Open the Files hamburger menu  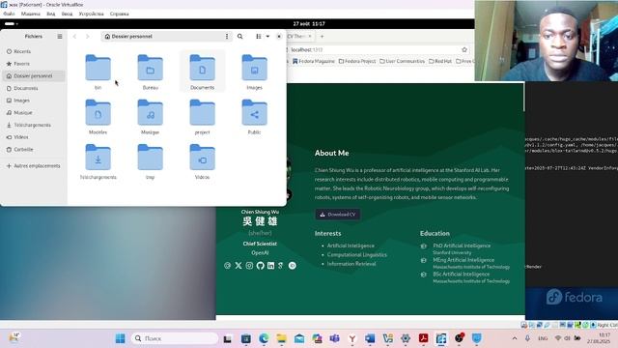coord(60,37)
